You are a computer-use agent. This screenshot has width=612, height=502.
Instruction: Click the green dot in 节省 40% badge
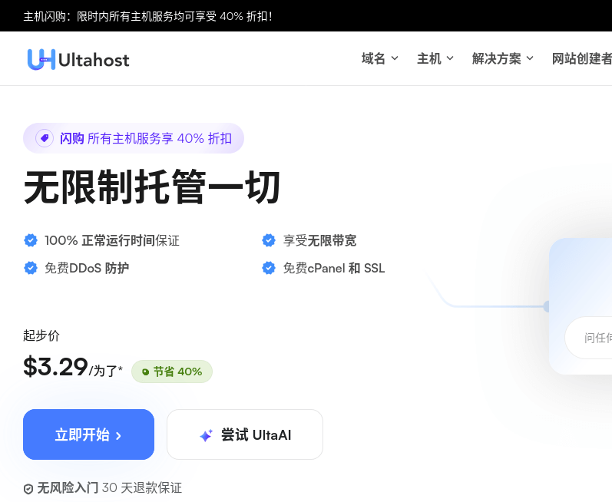146,372
